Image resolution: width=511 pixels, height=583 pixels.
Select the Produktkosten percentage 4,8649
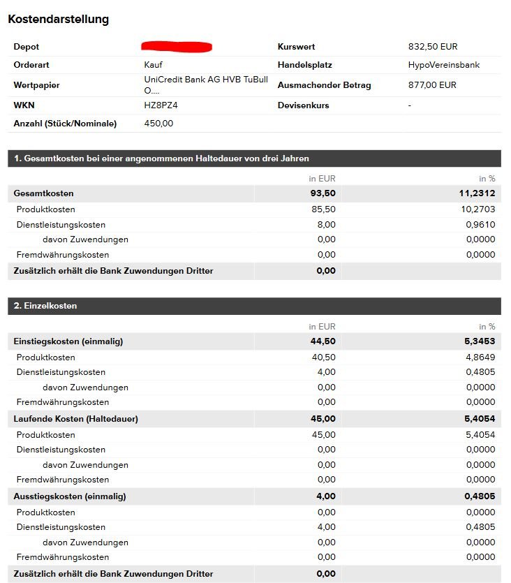click(480, 357)
